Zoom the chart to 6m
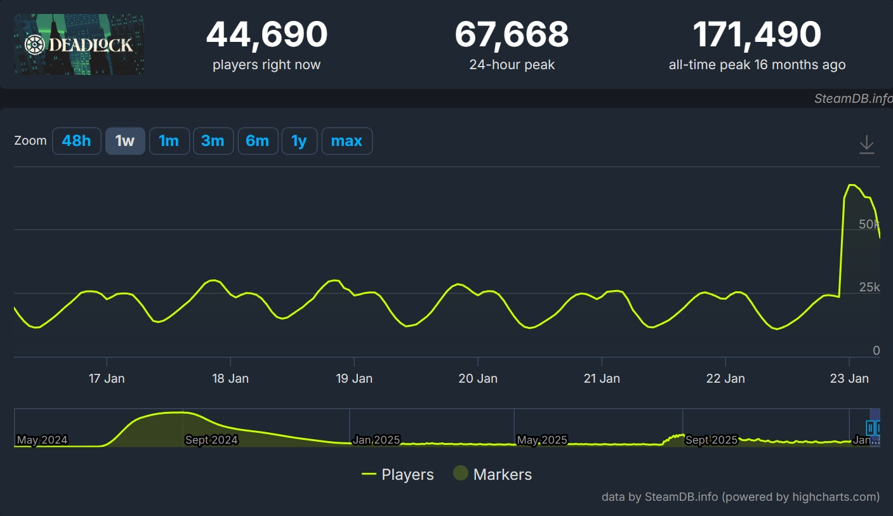The width and height of the screenshot is (893, 516). click(x=258, y=141)
